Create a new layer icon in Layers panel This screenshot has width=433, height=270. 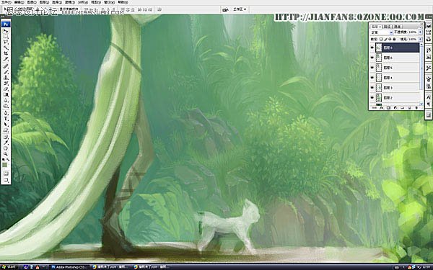pos(409,108)
